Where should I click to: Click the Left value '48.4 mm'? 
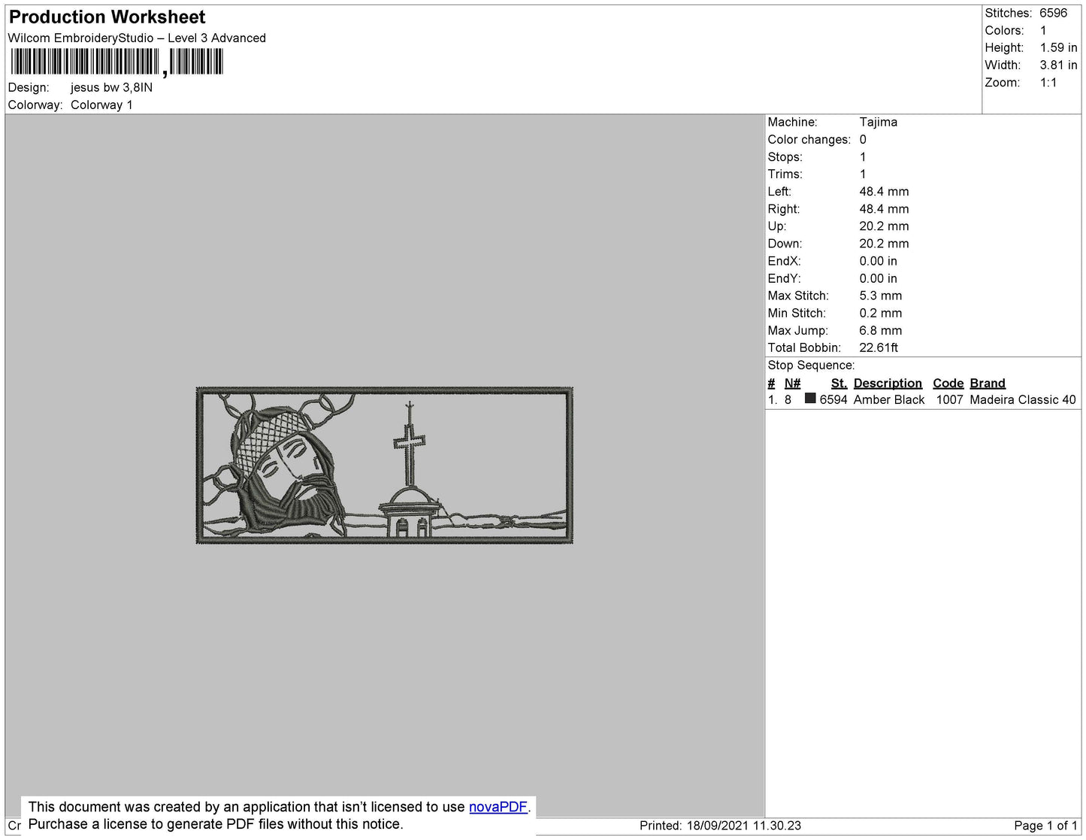point(884,192)
